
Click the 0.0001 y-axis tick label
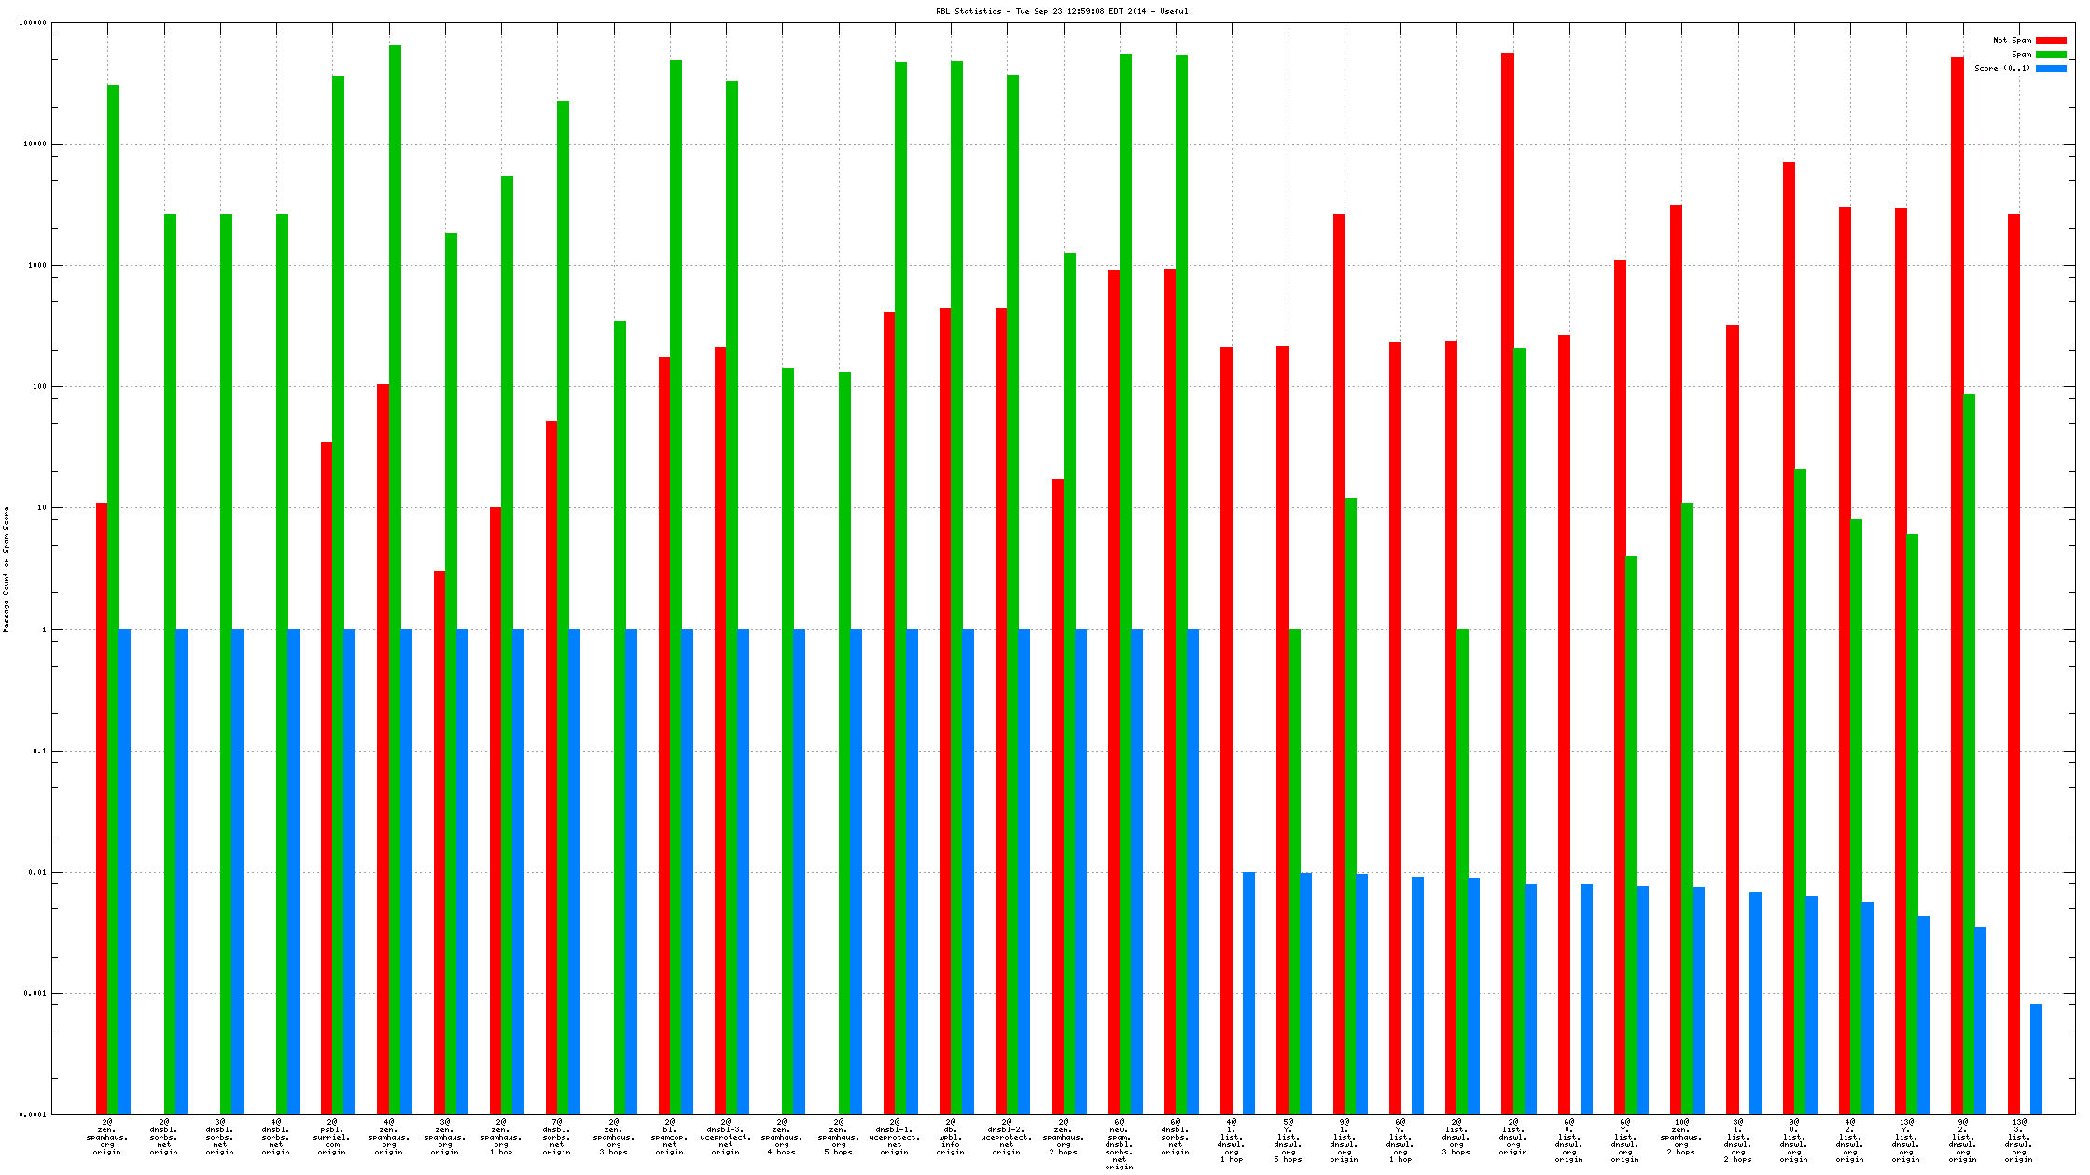point(34,1114)
